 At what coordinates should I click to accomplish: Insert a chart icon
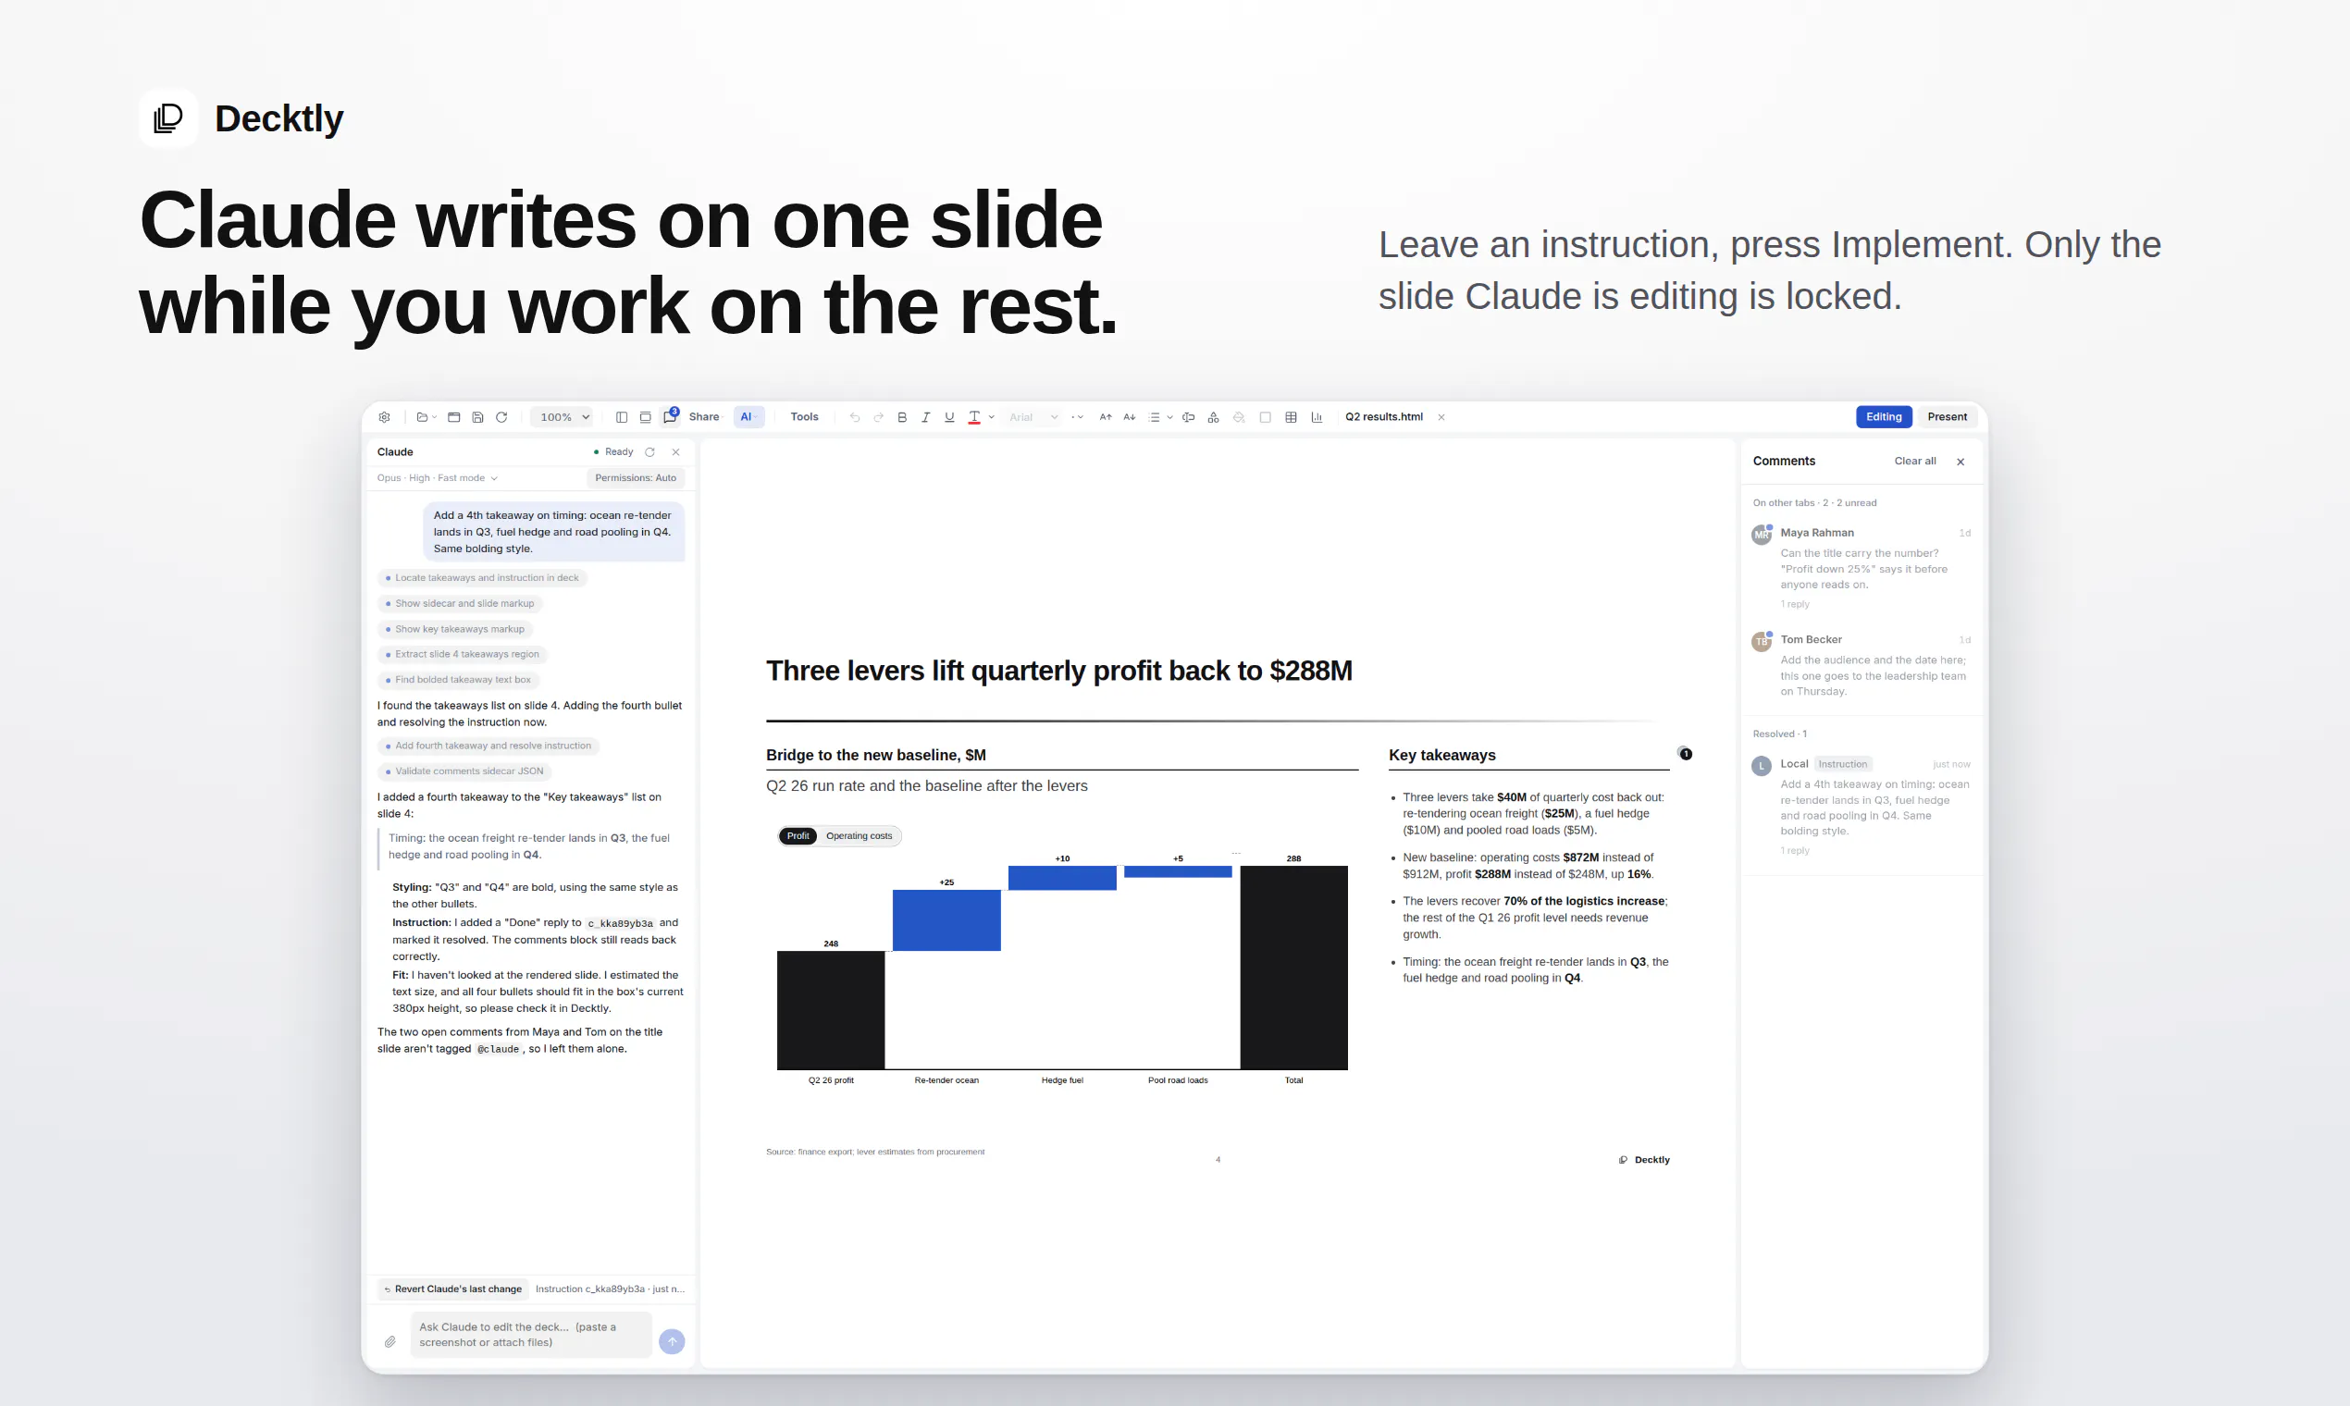pyautogui.click(x=1317, y=417)
